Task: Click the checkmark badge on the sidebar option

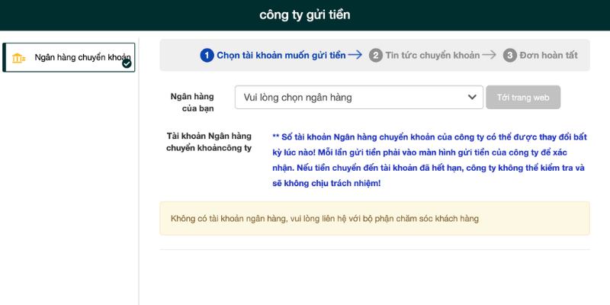Action: pyautogui.click(x=127, y=63)
